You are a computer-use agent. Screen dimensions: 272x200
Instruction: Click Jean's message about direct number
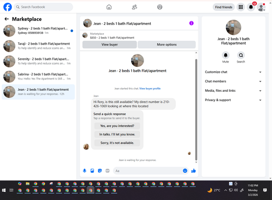(133, 104)
